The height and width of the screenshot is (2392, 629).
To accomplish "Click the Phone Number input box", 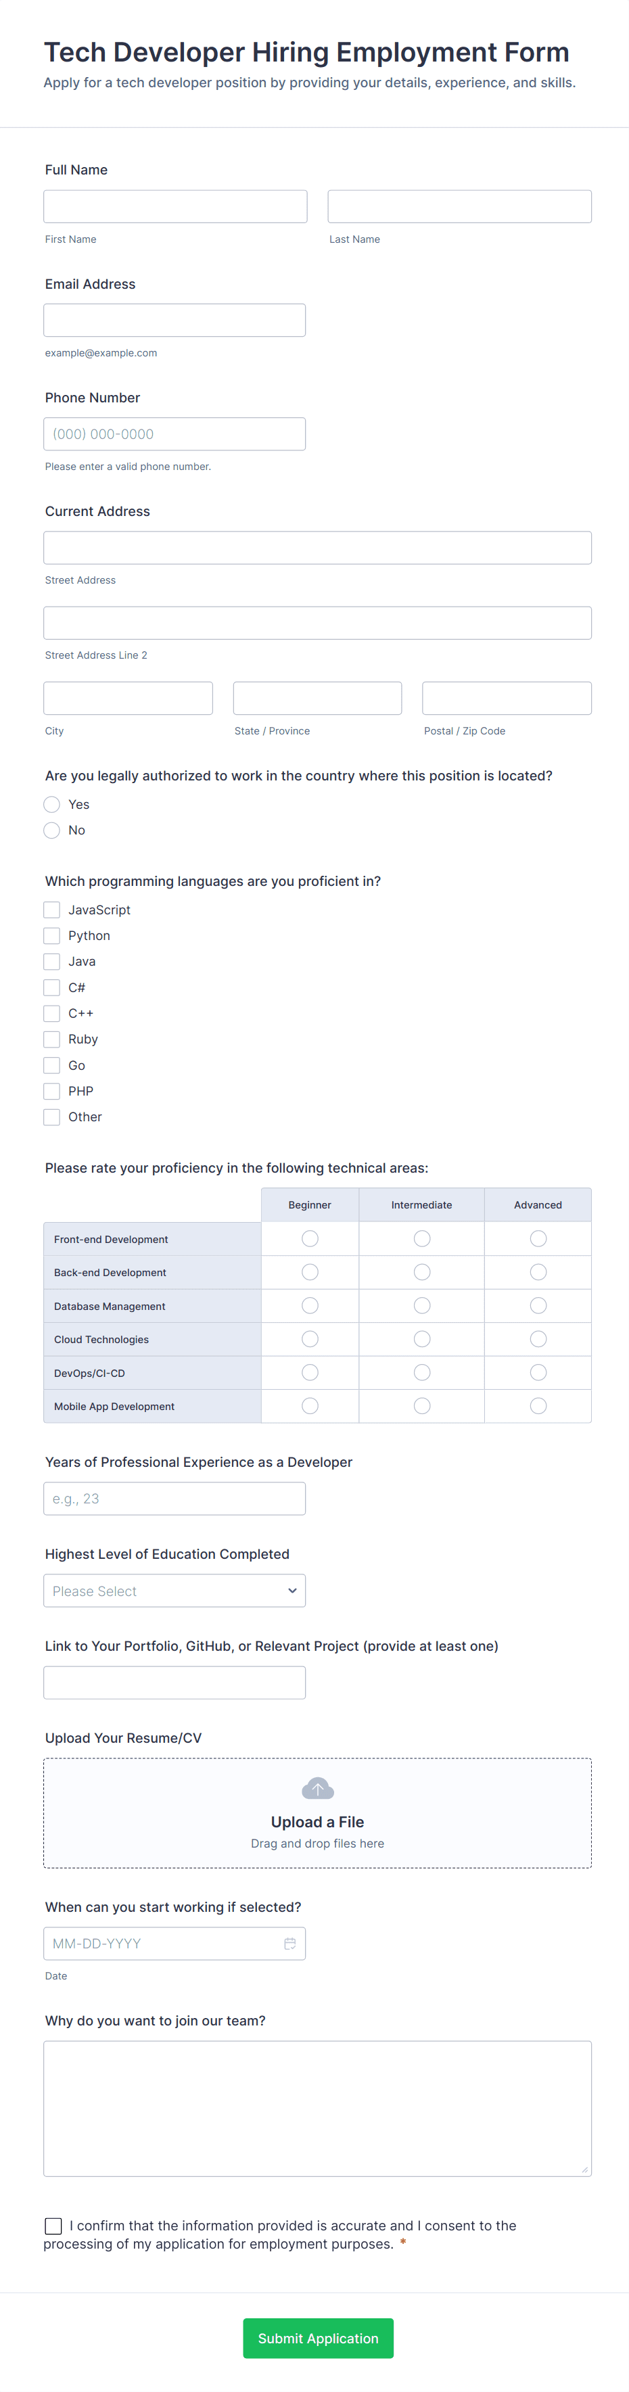I will (174, 433).
